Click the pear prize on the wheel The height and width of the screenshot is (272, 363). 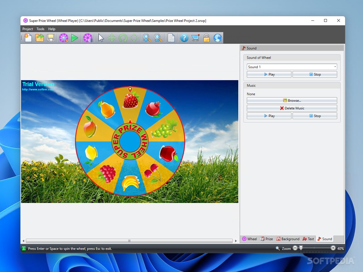(107, 109)
